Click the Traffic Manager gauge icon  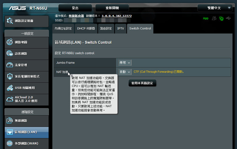click(x=9, y=65)
